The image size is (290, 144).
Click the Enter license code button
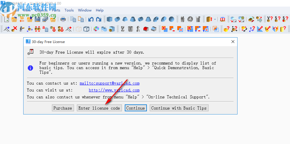pyautogui.click(x=99, y=108)
